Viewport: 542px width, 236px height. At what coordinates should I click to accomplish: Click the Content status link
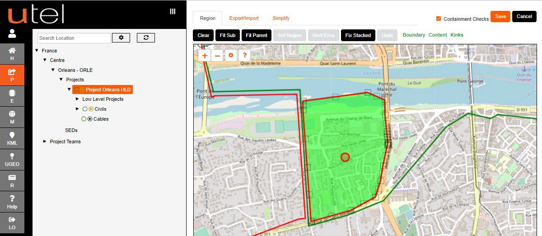click(438, 35)
